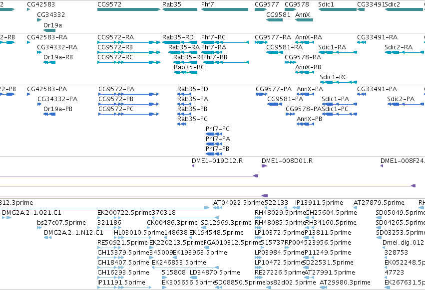Click the CG42583 gene label
Viewport: 425px width, 290px height.
point(41,4)
